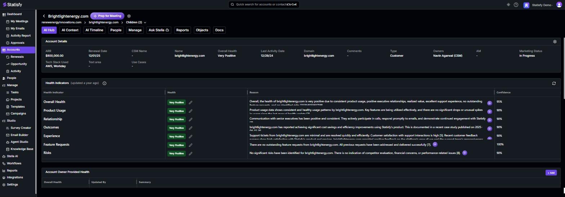
Task: Switch to the AI Timeline tab
Action: coord(94,30)
